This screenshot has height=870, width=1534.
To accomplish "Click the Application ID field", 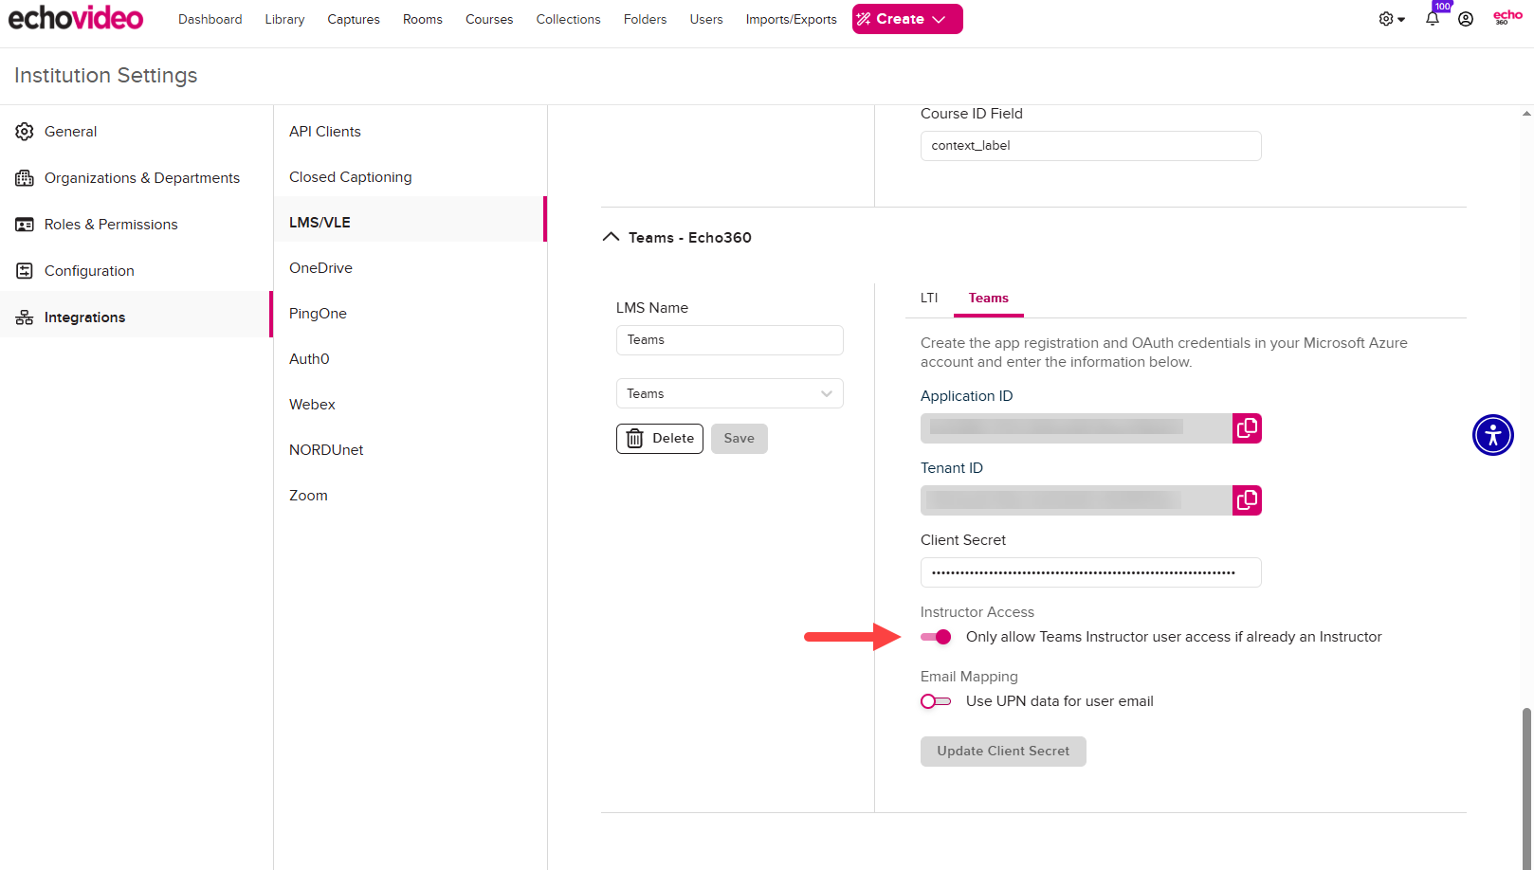I will pos(1076,428).
